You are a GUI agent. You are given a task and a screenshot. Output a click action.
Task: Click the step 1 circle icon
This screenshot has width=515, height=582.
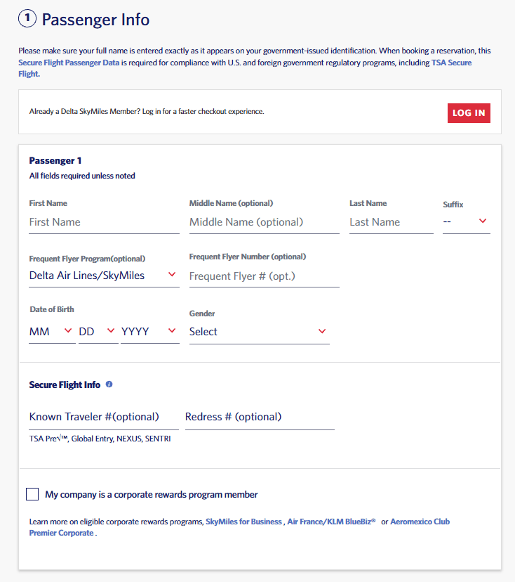[x=27, y=19]
